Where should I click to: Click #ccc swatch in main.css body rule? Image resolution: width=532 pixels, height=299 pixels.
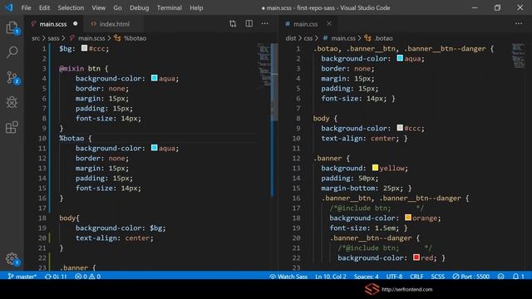(x=400, y=128)
